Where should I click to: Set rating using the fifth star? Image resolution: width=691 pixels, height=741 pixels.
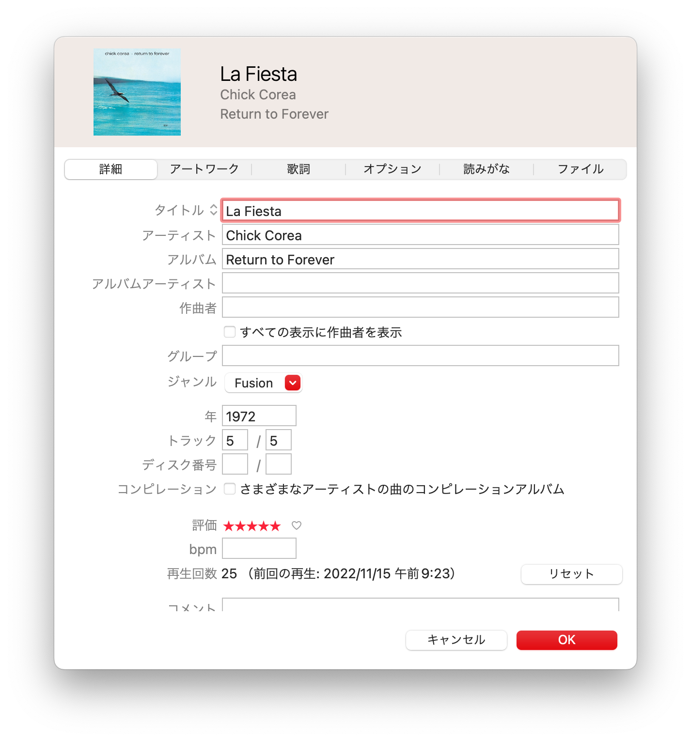click(x=275, y=526)
